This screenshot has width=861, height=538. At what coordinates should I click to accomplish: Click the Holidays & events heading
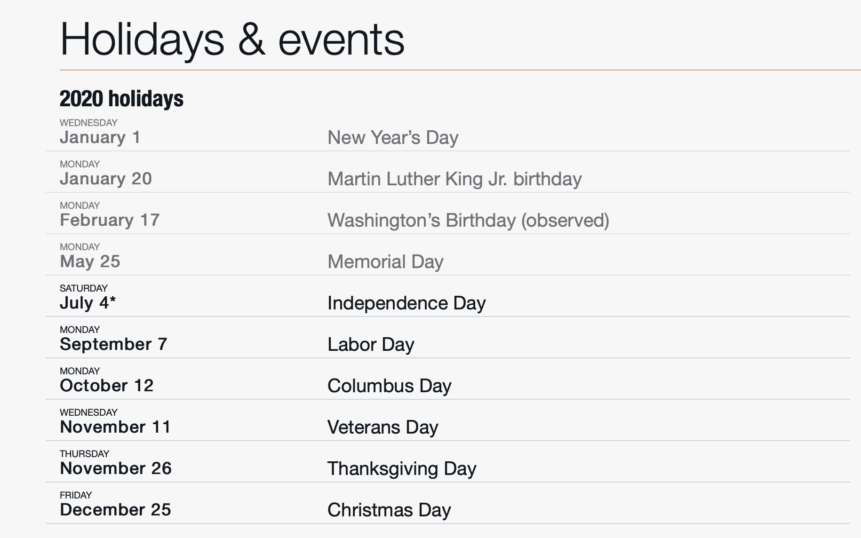click(x=232, y=40)
